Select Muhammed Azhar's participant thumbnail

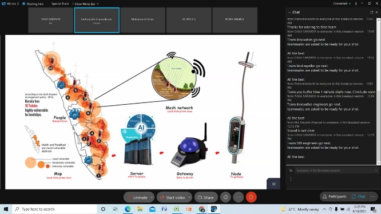click(x=142, y=20)
